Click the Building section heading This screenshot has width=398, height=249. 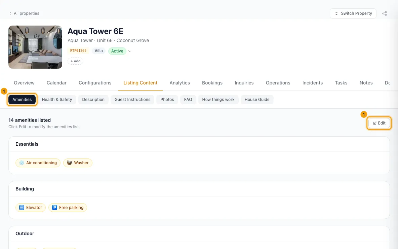pos(25,189)
